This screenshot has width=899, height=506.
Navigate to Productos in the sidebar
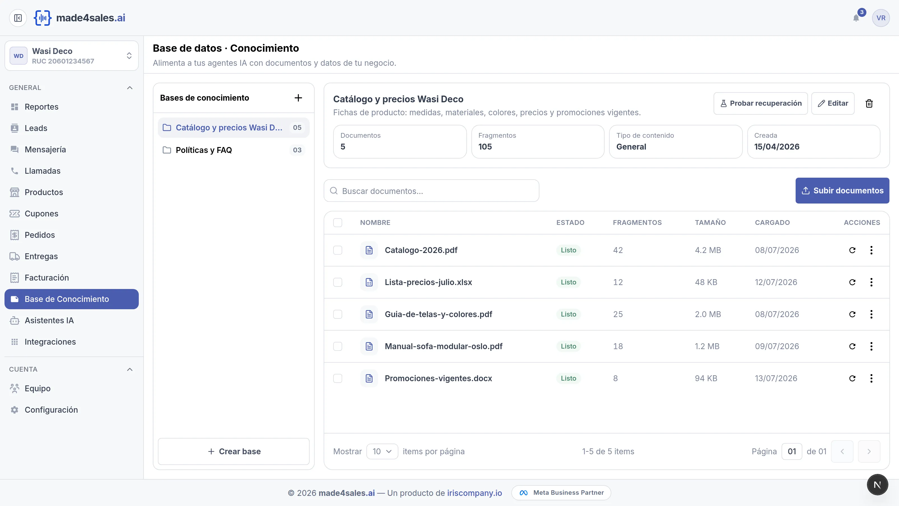72,192
